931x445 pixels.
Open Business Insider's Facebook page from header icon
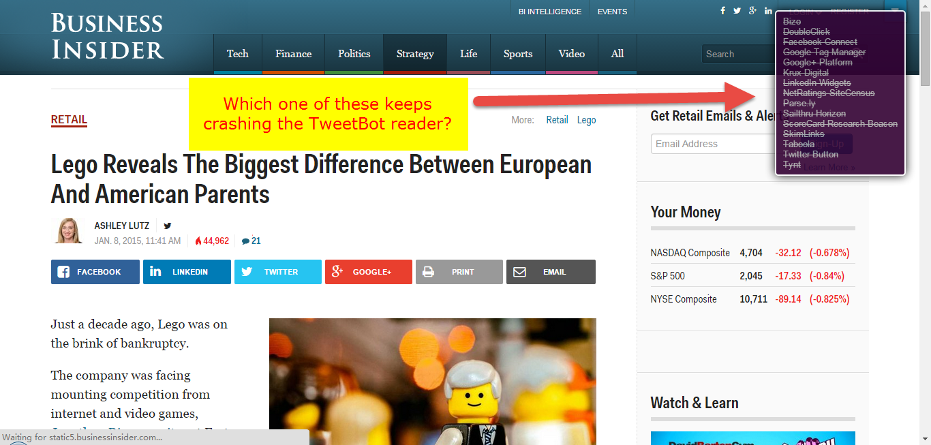tap(723, 11)
